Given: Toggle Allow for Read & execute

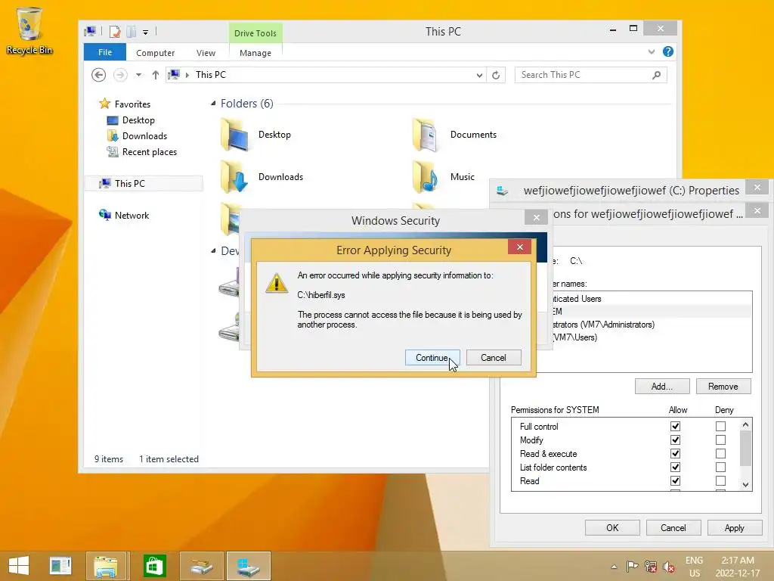Looking at the screenshot, I should coord(675,454).
